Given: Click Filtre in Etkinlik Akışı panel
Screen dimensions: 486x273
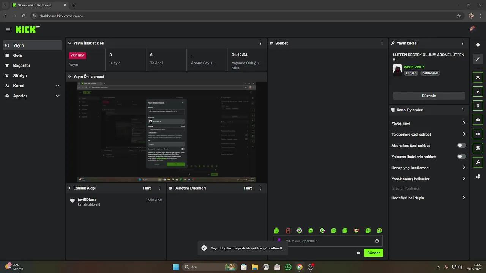Looking at the screenshot, I should [147, 188].
